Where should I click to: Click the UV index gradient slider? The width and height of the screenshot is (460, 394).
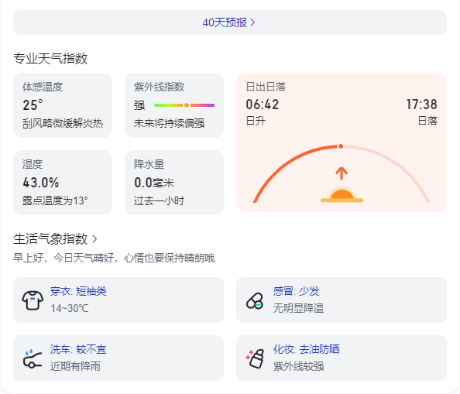184,105
